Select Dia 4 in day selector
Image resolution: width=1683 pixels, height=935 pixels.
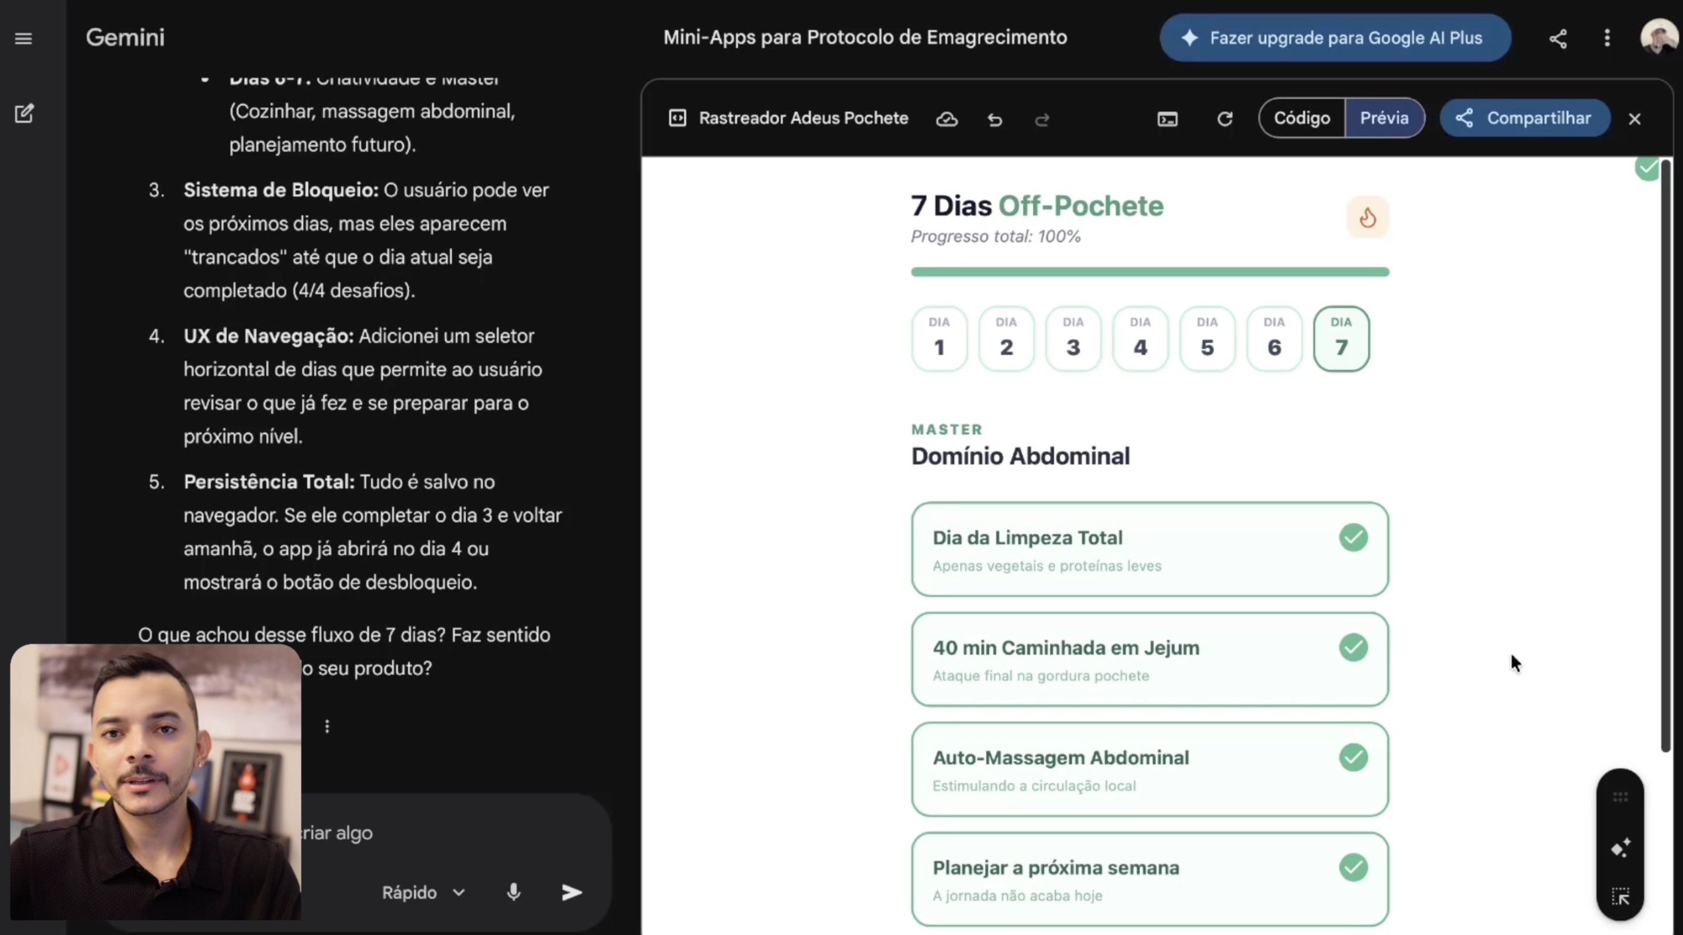point(1140,339)
